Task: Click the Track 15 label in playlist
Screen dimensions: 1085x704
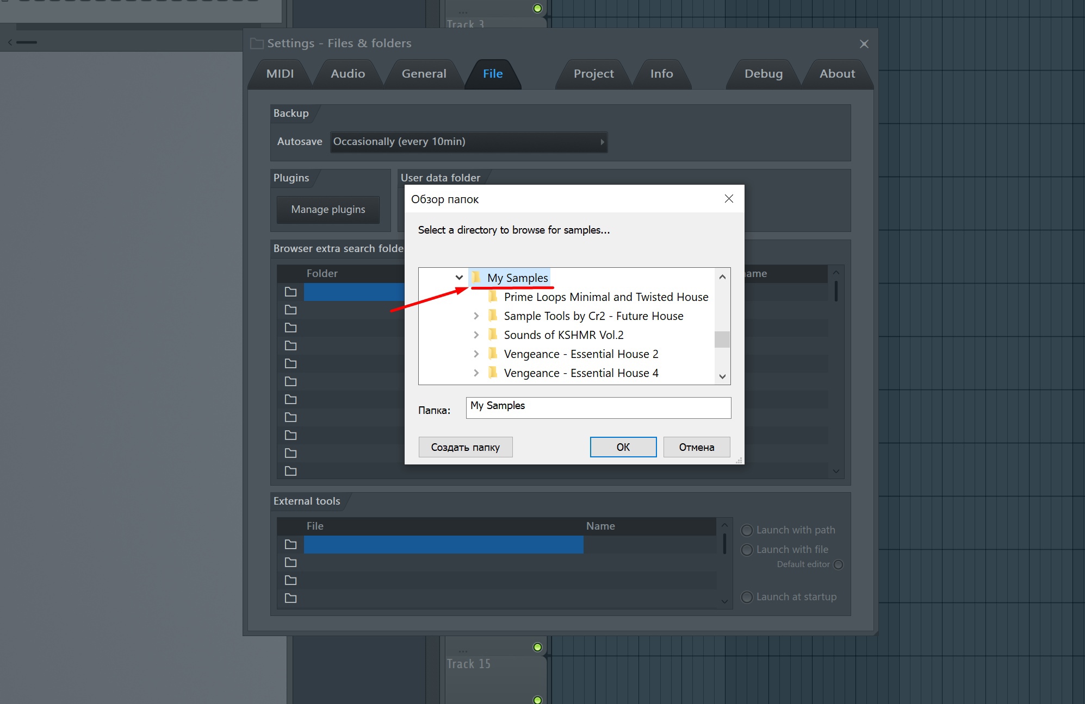Action: (x=468, y=664)
